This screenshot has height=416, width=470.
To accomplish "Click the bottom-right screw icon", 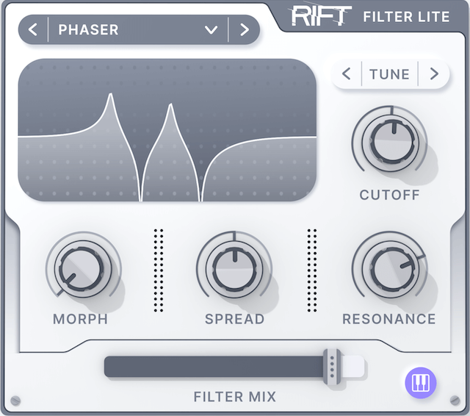I will 454,401.
